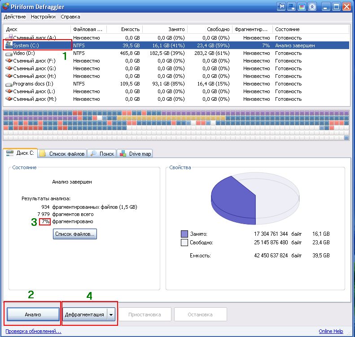Image resolution: width=355 pixels, height=337 pixels.
Task: Click 17 304 761 344 used bytes value
Action: tap(271, 234)
